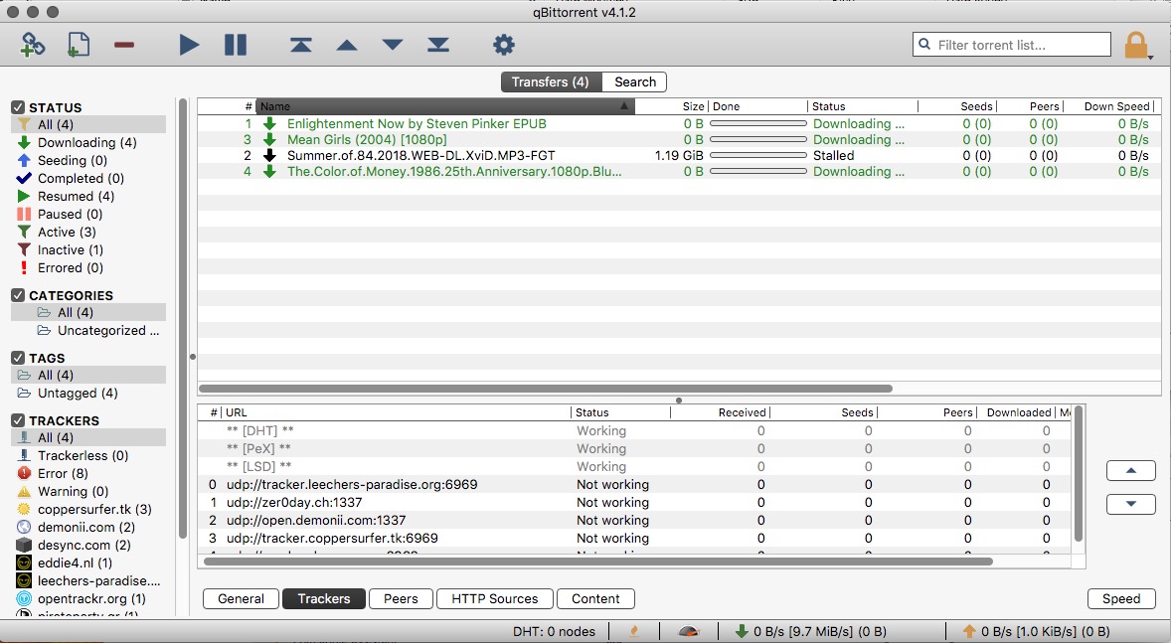Toggle the TAGS section checkbox

coord(18,358)
